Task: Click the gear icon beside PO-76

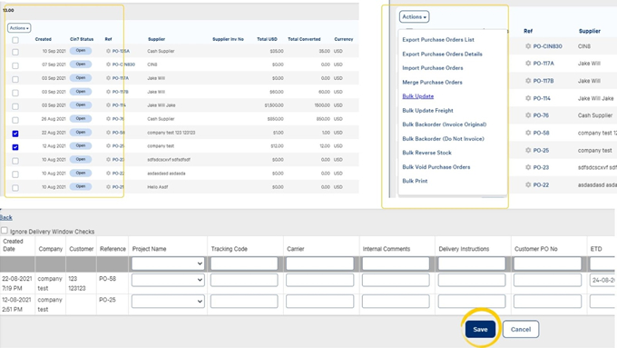Action: [528, 115]
